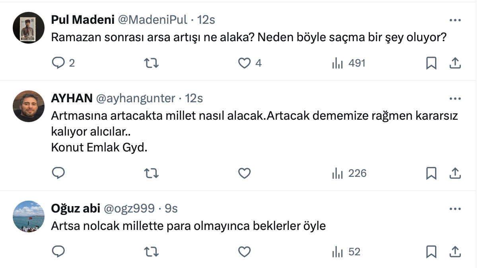
Task: Open Pul Madeni's stamp avatar
Action: [x=28, y=27]
